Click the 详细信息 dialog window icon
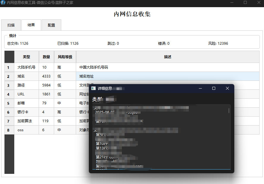Image resolution: width=264 pixels, height=184 pixels. pos(93,88)
